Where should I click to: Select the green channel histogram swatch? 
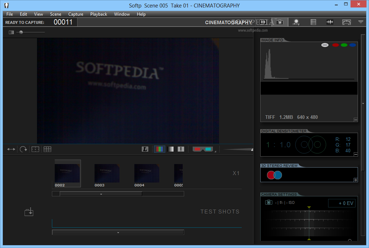[x=344, y=45]
